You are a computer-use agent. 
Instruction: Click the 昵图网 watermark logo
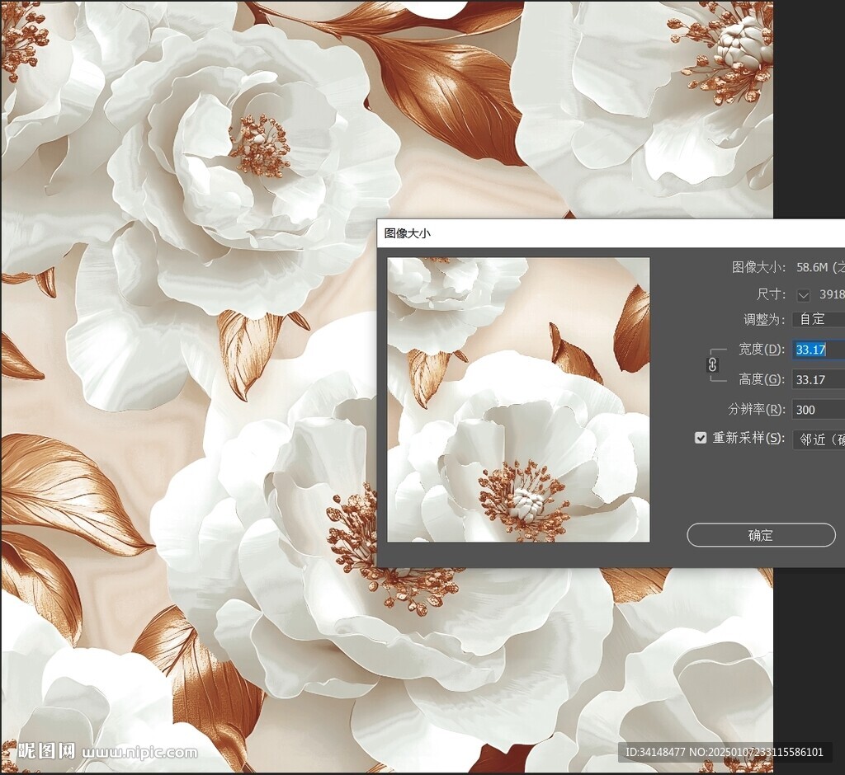pyautogui.click(x=47, y=751)
